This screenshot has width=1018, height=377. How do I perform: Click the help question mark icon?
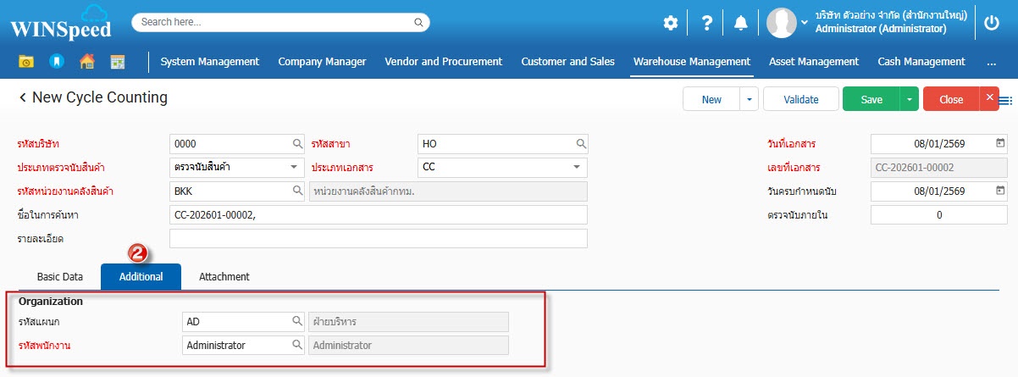click(706, 23)
